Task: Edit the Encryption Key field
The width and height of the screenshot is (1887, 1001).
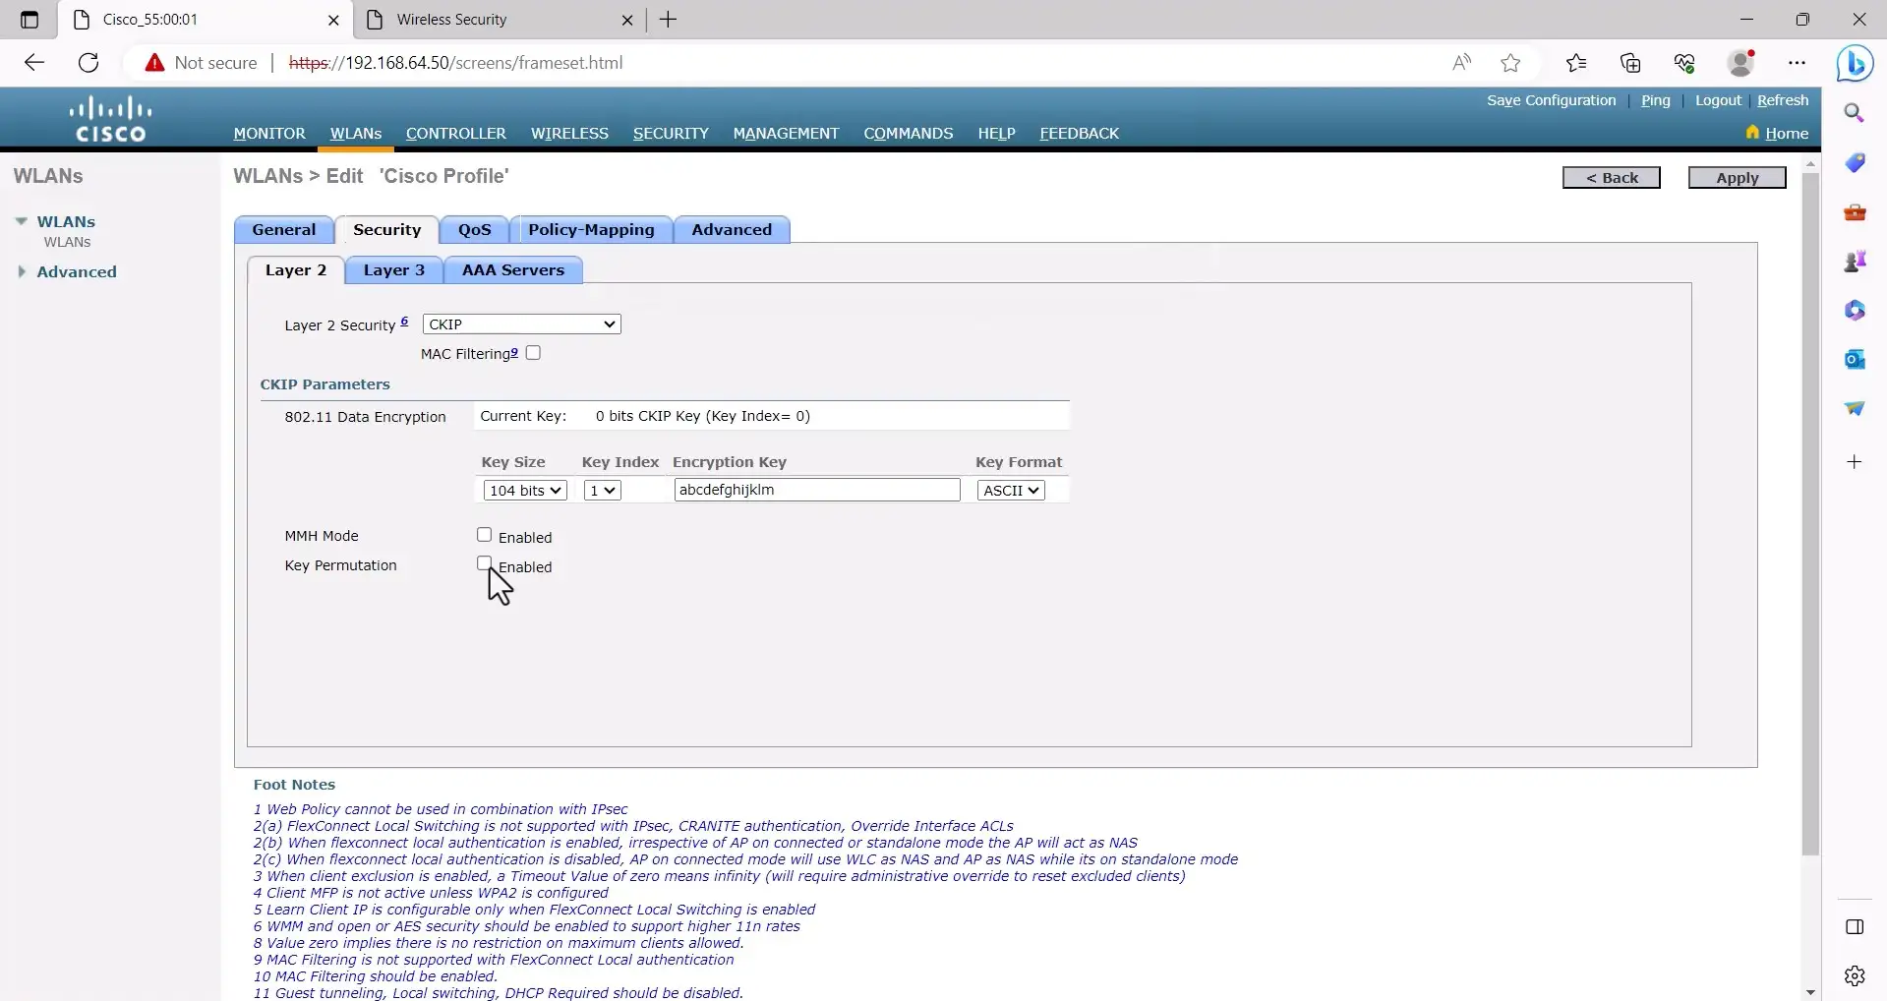Action: (x=816, y=489)
